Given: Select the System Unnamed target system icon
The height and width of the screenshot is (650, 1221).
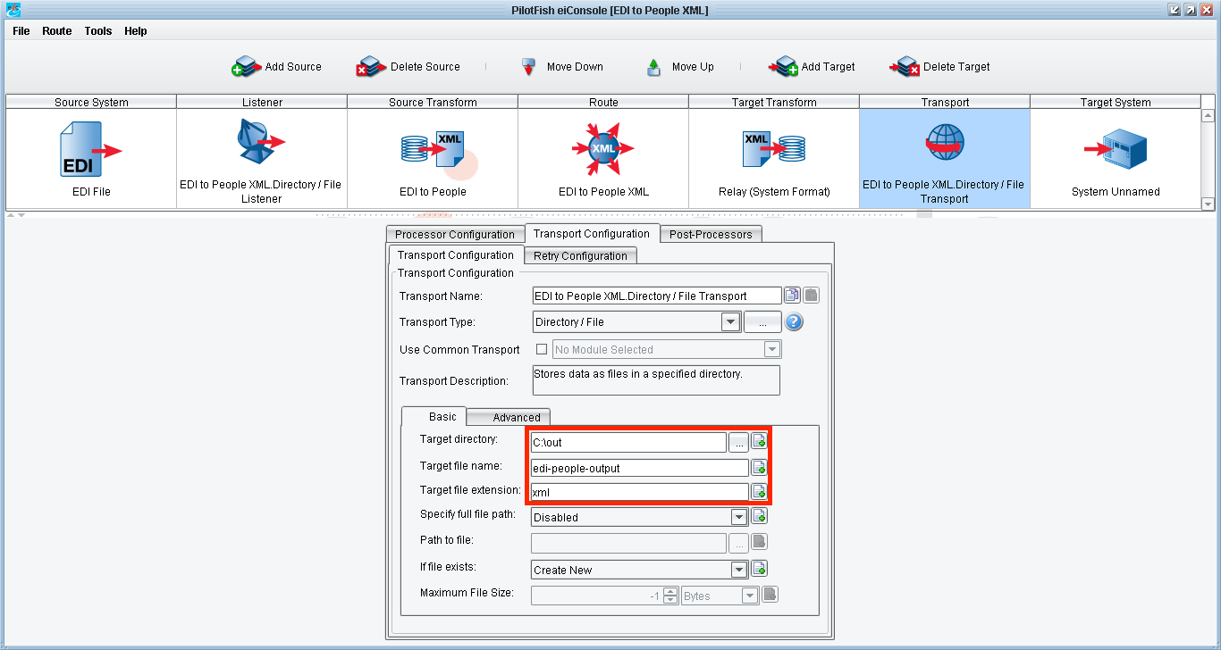Looking at the screenshot, I should 1116,150.
